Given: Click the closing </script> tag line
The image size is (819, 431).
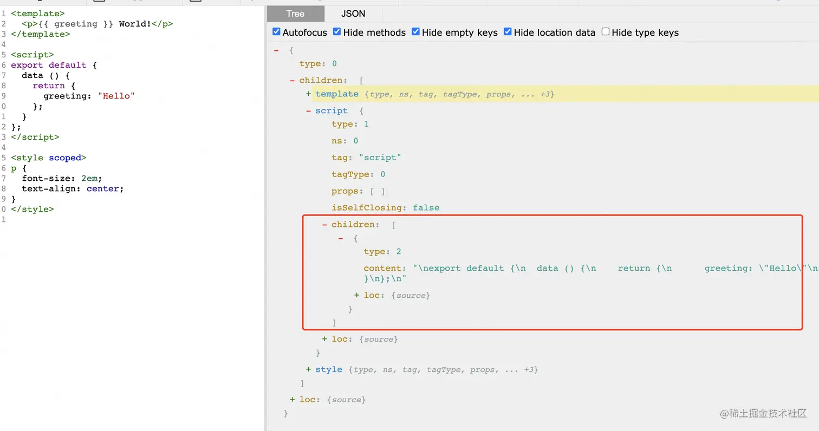Looking at the screenshot, I should [x=35, y=138].
